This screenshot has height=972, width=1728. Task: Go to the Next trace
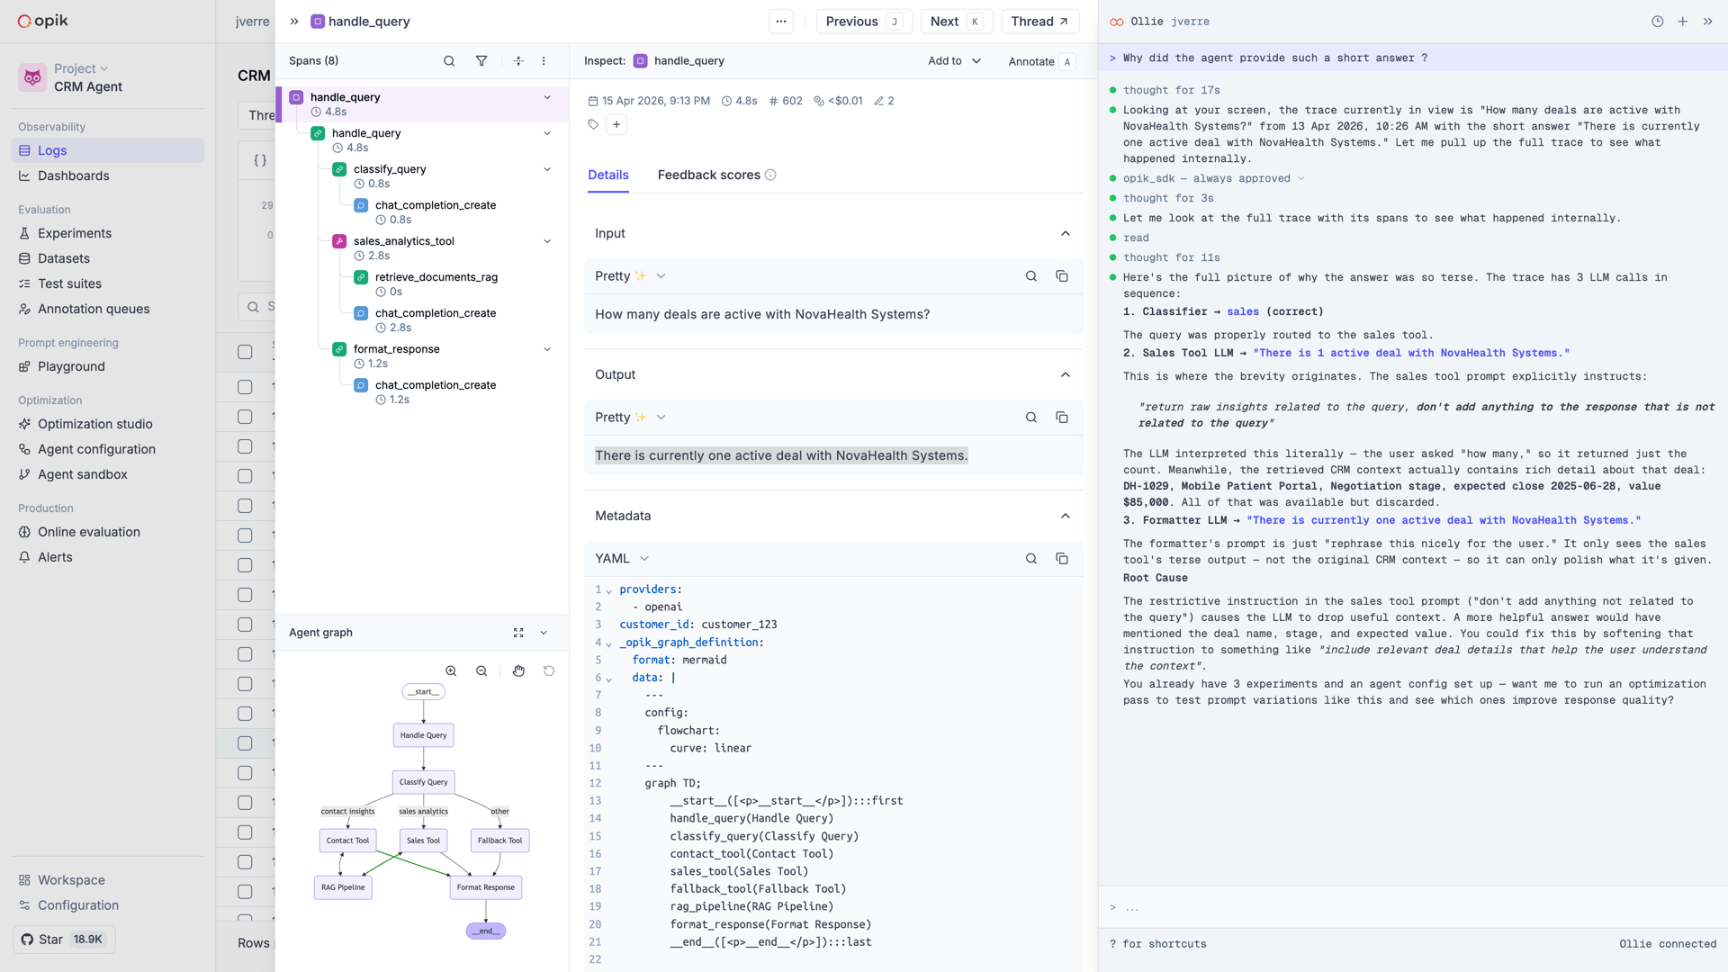(x=956, y=22)
